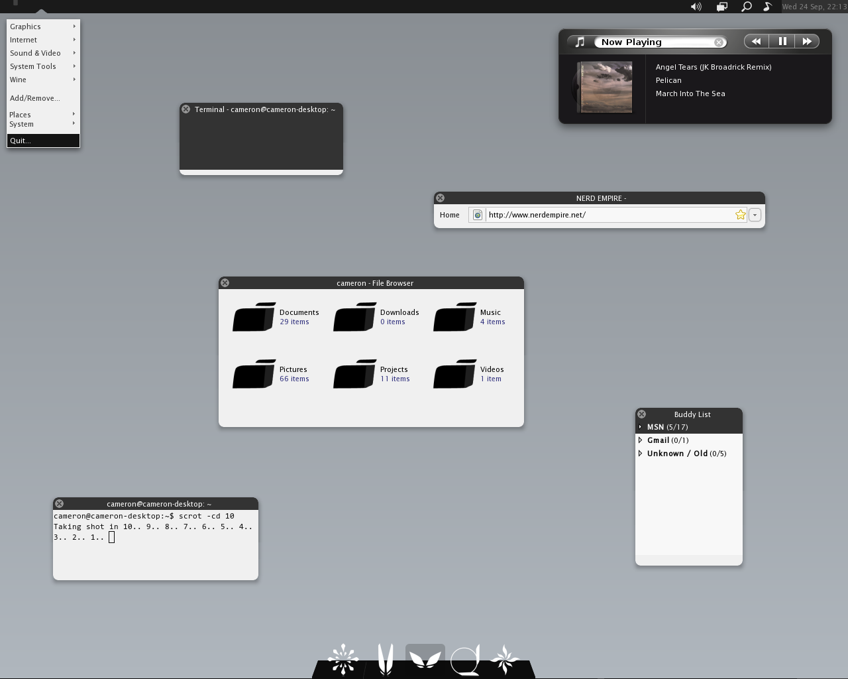Viewport: 848px width, 679px height.
Task: Open the System Tools submenu
Action: 43,66
